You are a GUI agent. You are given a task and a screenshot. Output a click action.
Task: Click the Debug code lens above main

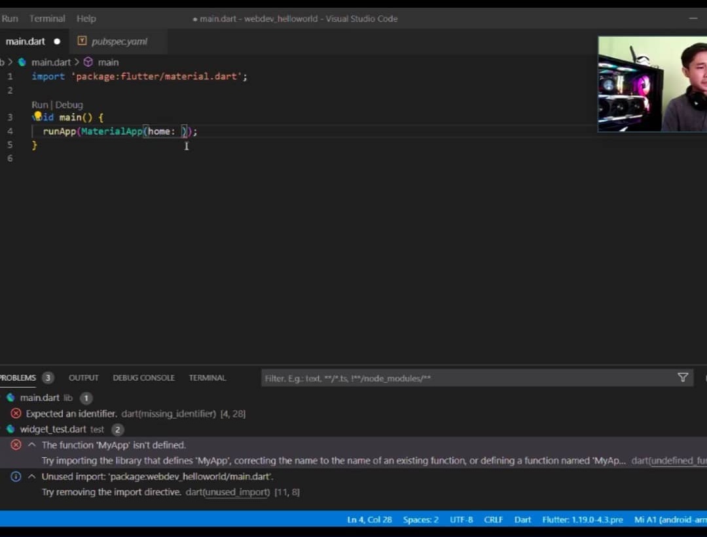[69, 105]
